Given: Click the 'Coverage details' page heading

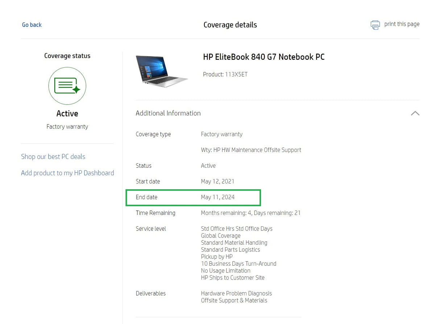Looking at the screenshot, I should pyautogui.click(x=230, y=25).
